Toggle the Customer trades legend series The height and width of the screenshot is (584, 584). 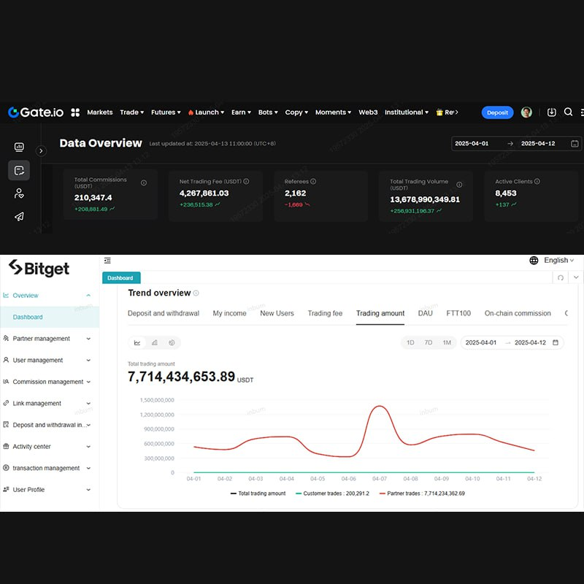[x=332, y=493]
